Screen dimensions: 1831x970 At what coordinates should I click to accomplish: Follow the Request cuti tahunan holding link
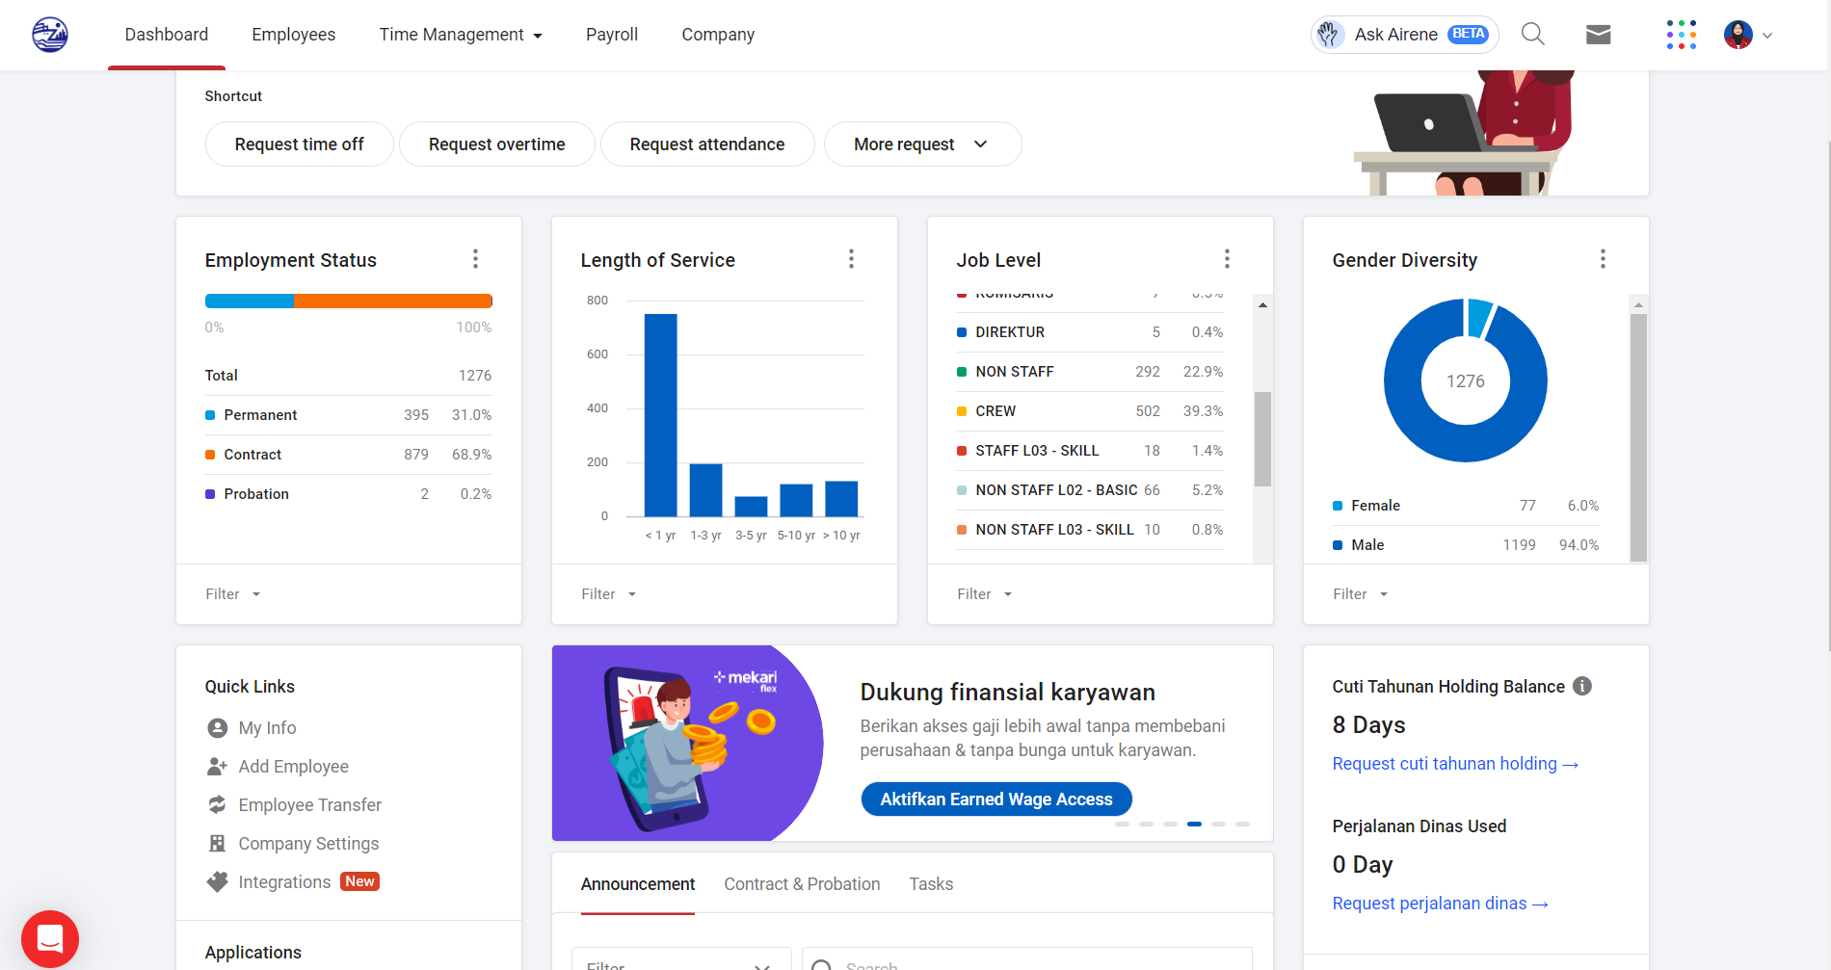[1455, 764]
